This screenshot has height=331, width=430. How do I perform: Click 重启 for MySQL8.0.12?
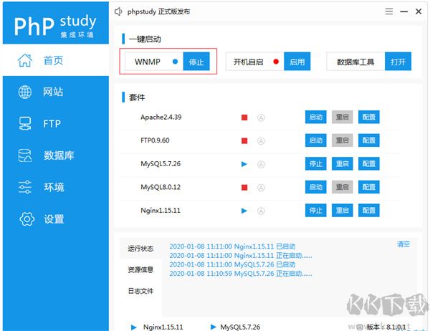tap(343, 187)
